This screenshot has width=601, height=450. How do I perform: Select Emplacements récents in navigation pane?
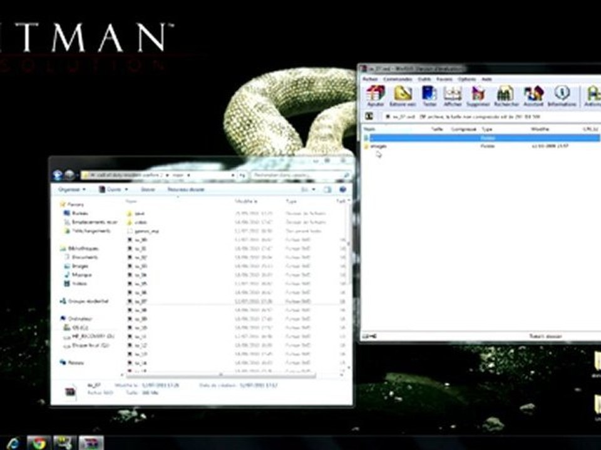click(90, 222)
